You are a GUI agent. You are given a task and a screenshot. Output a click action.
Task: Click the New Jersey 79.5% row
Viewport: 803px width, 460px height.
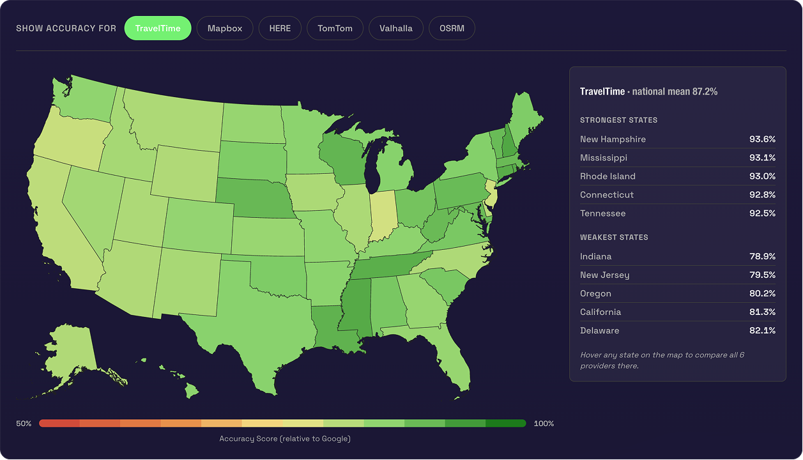[678, 275]
